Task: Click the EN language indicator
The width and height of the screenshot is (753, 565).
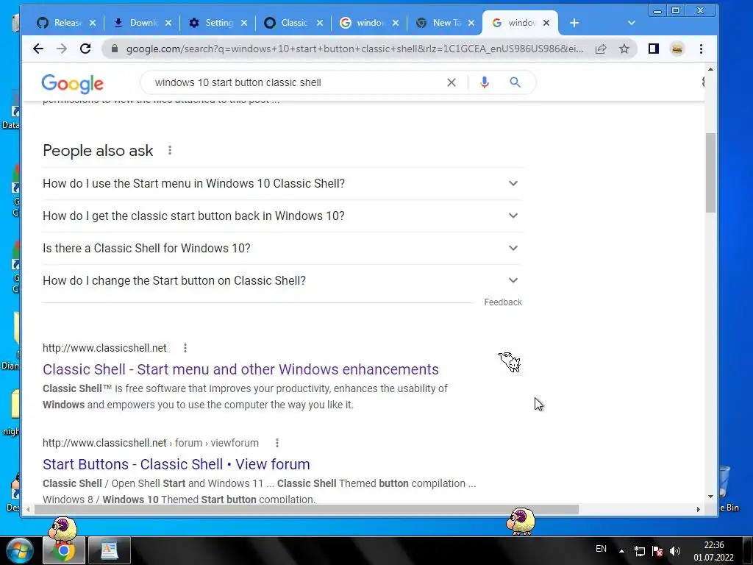Action: [601, 549]
